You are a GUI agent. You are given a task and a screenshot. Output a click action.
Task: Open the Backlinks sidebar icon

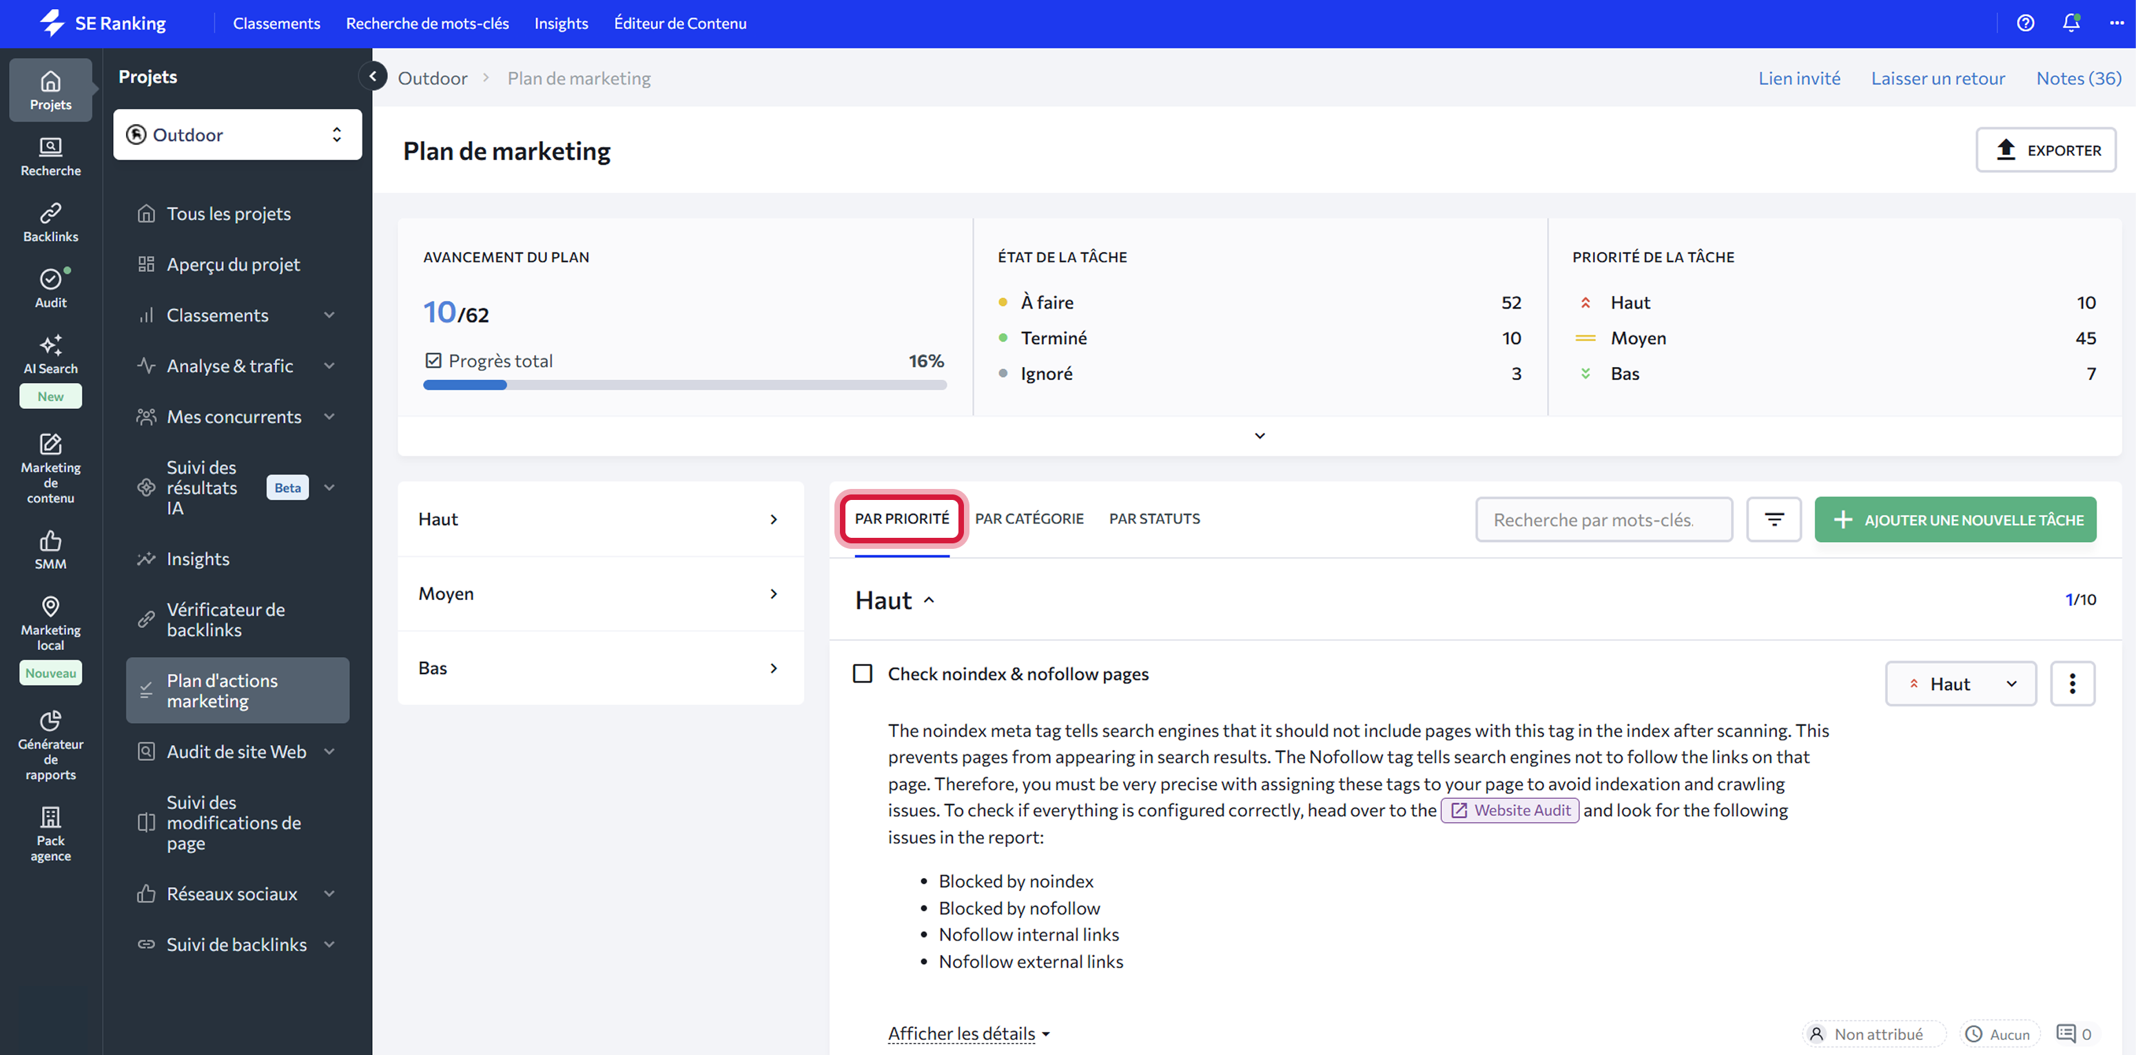[50, 223]
